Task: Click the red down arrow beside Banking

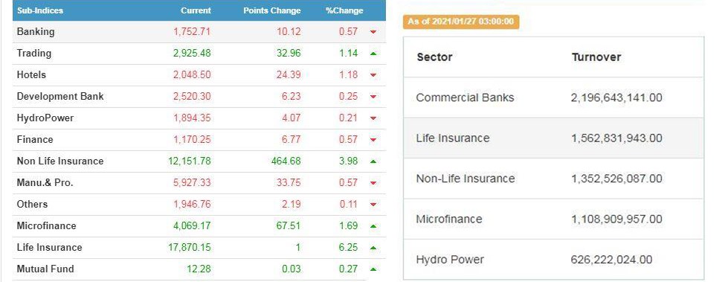Action: (x=373, y=32)
